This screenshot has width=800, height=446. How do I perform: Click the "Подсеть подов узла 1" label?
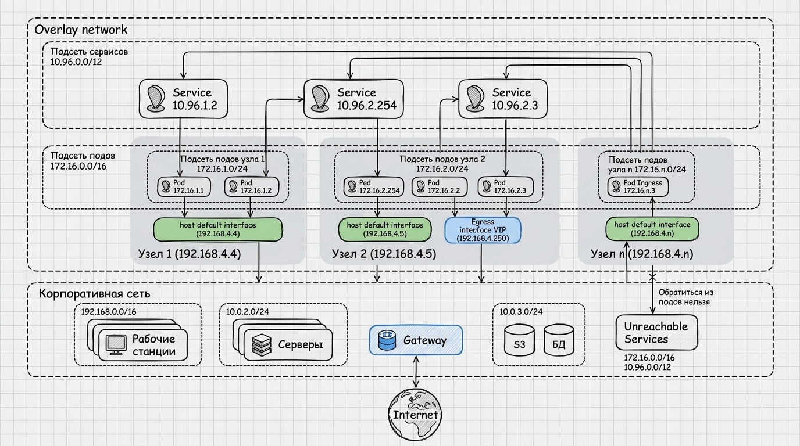click(223, 159)
